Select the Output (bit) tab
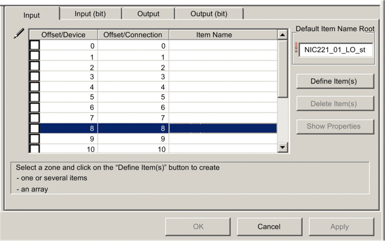Image resolution: width=385 pixels, height=241 pixels. click(x=209, y=14)
